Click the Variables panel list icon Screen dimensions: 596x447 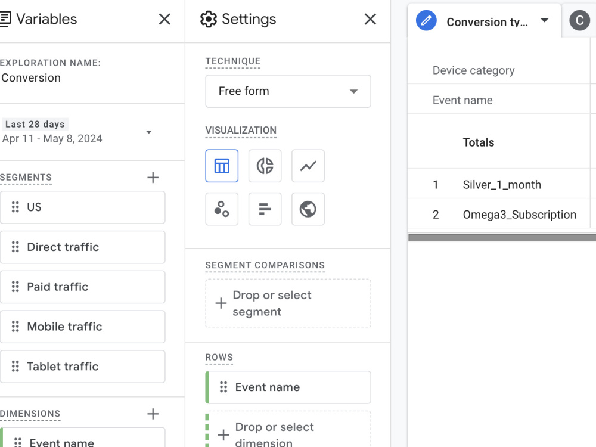point(5,19)
